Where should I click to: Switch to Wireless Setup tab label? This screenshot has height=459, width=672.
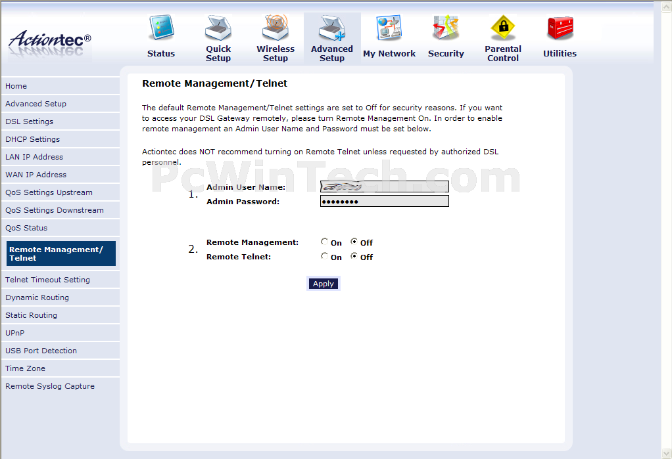(x=276, y=54)
